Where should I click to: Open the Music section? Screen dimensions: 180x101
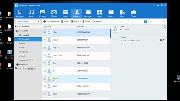(x=31, y=13)
